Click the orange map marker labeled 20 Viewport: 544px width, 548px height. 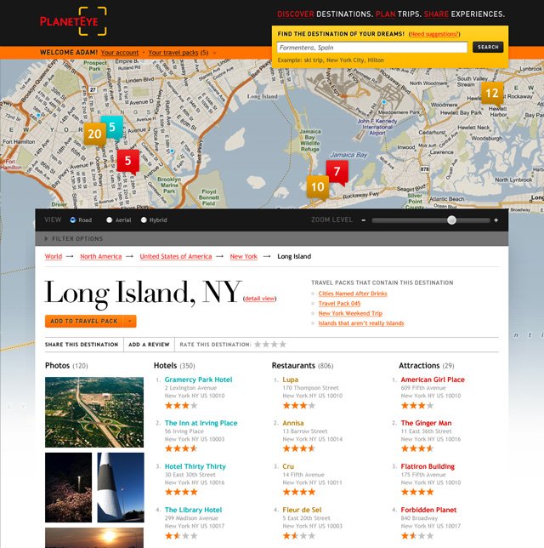[94, 134]
